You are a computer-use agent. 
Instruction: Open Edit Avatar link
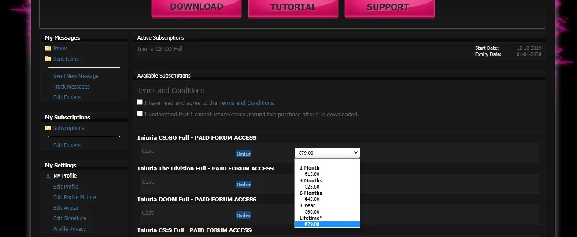click(x=66, y=208)
